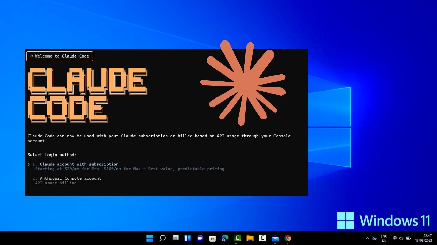The width and height of the screenshot is (437, 245).
Task: Choose Anthropic Console account login method
Action: (x=70, y=178)
